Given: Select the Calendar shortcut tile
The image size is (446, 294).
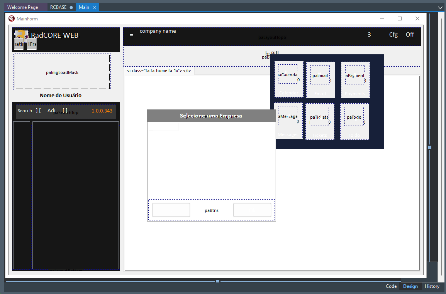Looking at the screenshot, I should (289, 79).
